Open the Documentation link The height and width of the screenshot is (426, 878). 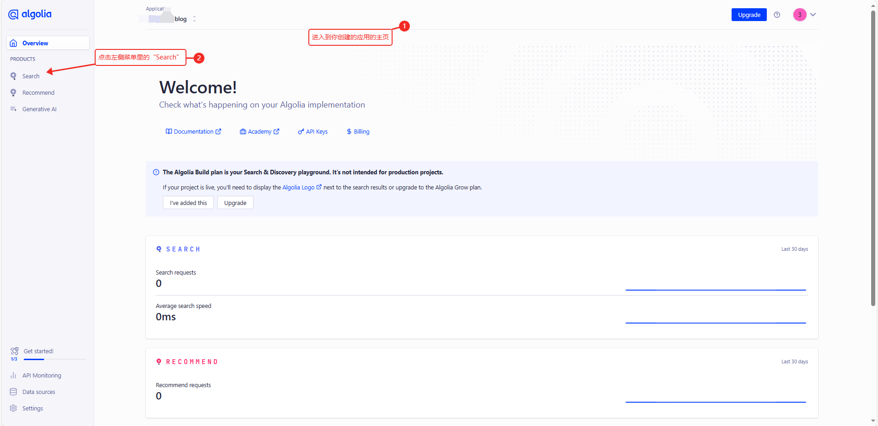[x=193, y=131]
